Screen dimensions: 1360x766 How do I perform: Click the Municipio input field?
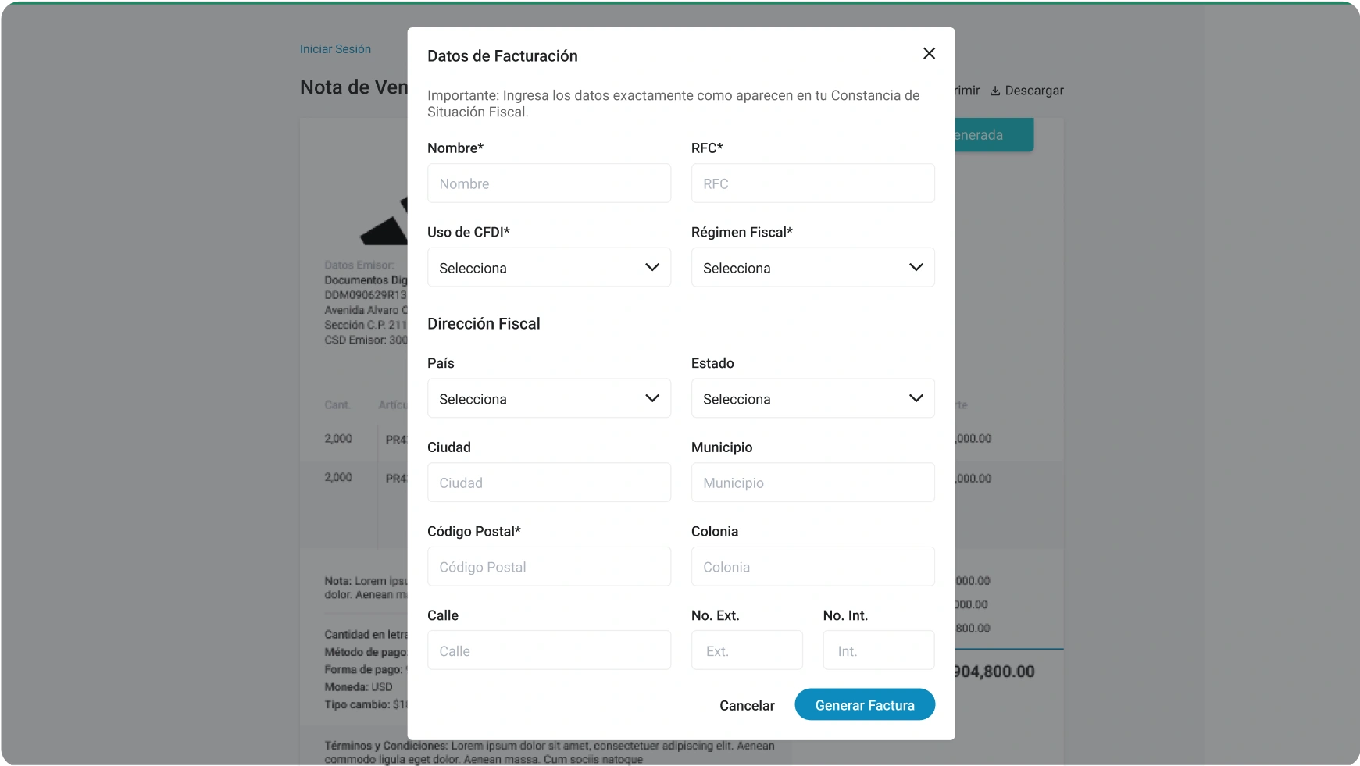click(812, 483)
